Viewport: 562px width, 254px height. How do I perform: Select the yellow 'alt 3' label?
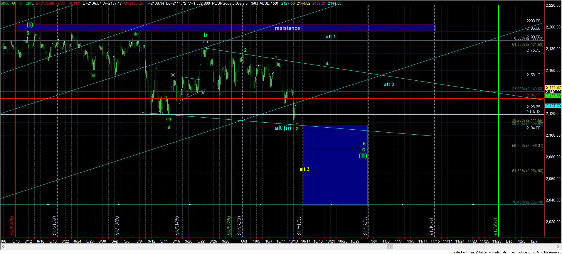(304, 169)
